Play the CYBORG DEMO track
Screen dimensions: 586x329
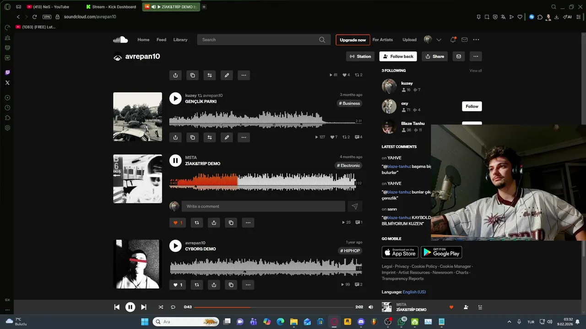point(175,246)
